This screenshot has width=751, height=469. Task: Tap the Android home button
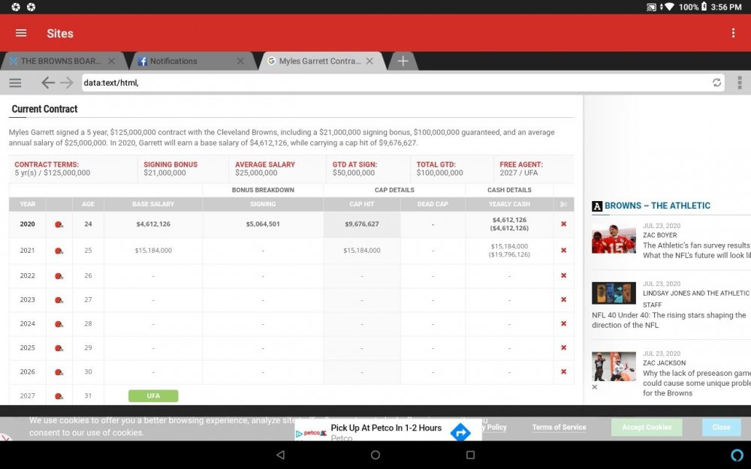375,455
